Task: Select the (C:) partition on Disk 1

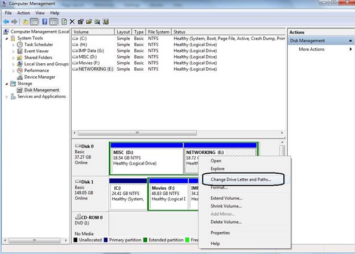Action: (x=128, y=194)
